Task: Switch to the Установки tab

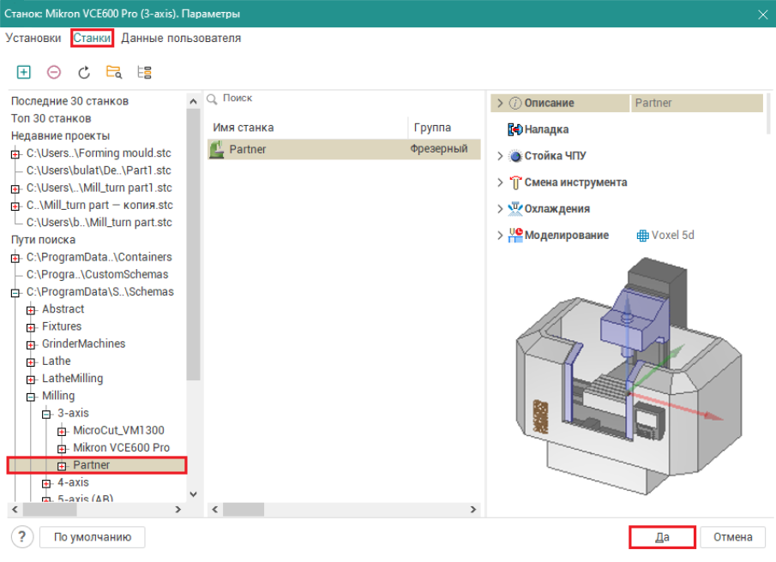Action: (33, 39)
